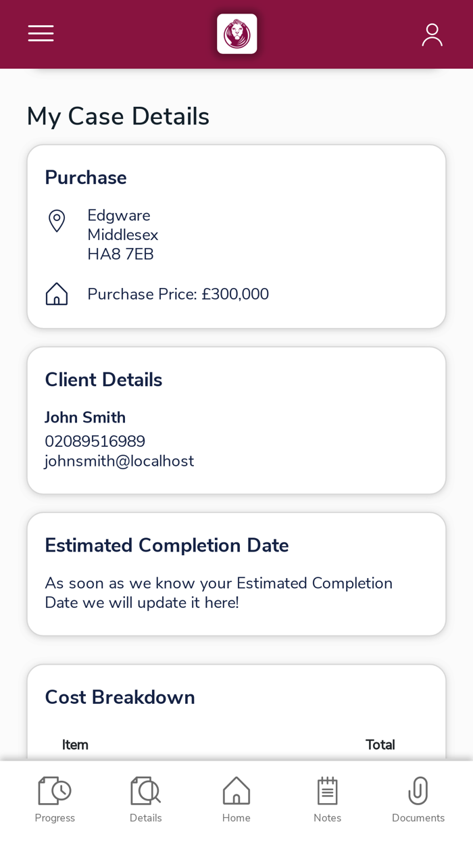Image resolution: width=473 pixels, height=841 pixels.
Task: Tap the johnsmith@localhost email address
Action: click(120, 461)
